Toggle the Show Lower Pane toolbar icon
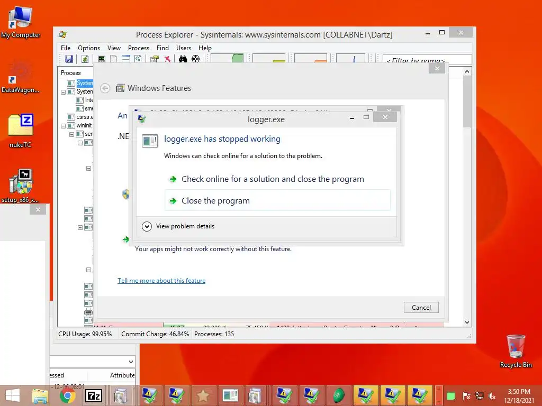The height and width of the screenshot is (406, 542). (x=126, y=59)
